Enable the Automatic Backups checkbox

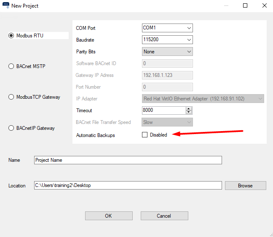tap(145, 135)
